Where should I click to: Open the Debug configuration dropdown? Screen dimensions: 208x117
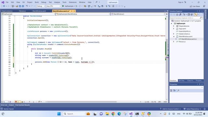[x=41, y=6]
